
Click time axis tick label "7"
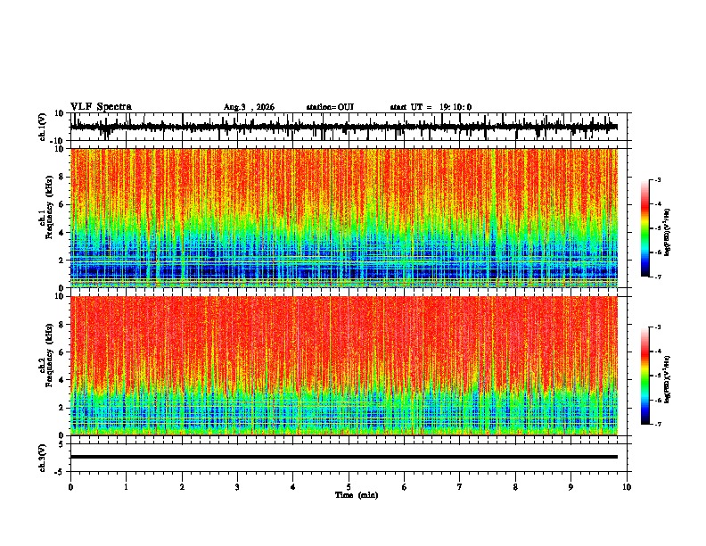pos(460,486)
